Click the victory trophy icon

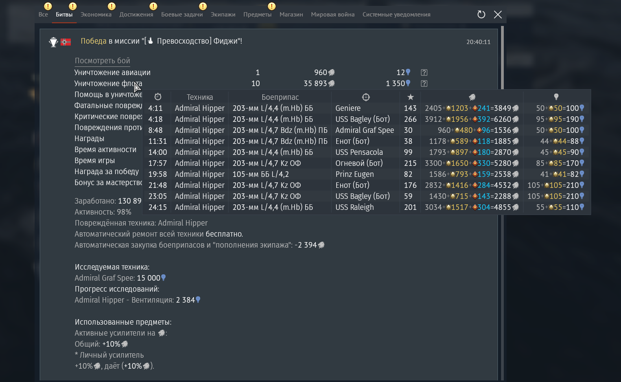[53, 42]
